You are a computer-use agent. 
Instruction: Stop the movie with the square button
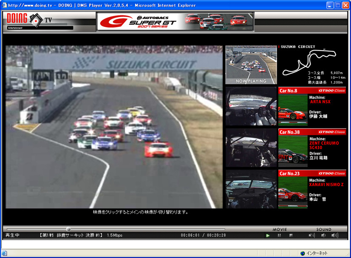point(291,235)
